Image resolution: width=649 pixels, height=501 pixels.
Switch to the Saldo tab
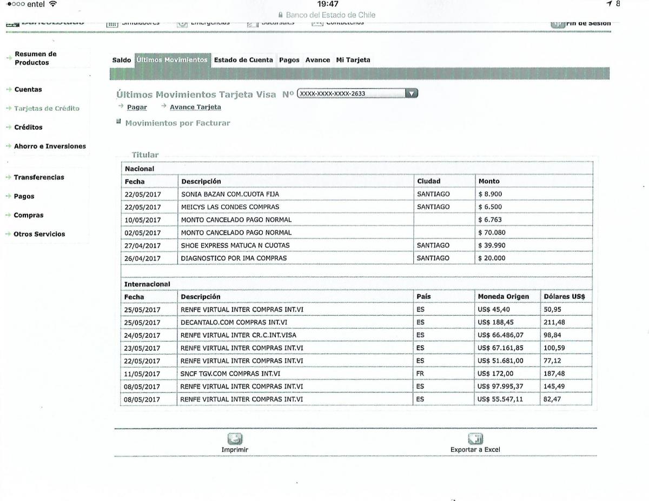(x=122, y=60)
